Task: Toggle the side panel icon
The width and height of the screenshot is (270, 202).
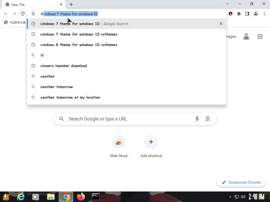Action: click(x=247, y=14)
